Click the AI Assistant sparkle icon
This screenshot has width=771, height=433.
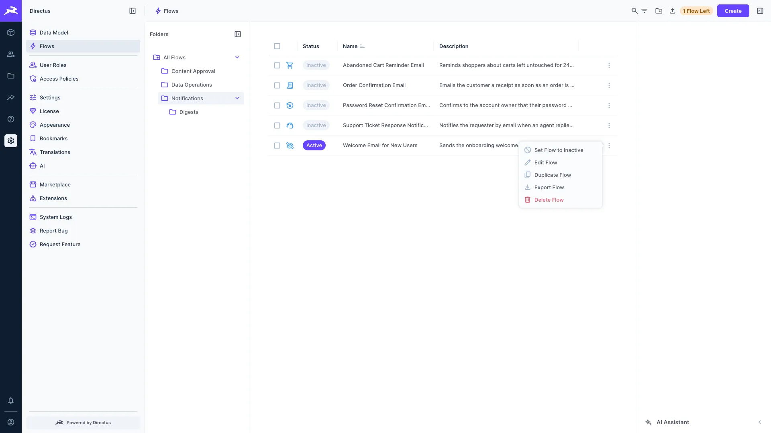648,422
